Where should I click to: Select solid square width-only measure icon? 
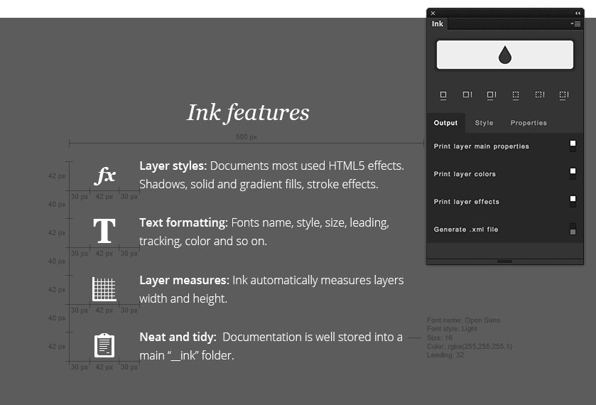point(443,95)
